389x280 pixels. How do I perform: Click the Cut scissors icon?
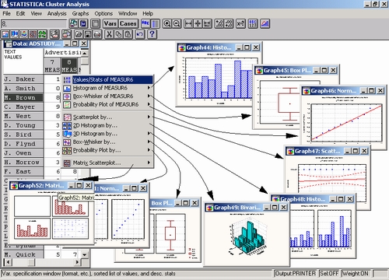pos(109,34)
